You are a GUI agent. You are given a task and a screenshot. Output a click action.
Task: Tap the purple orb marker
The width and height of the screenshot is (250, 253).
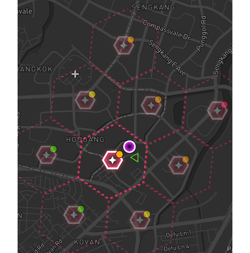tap(129, 147)
